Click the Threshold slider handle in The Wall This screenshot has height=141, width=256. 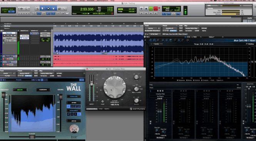coord(3,95)
